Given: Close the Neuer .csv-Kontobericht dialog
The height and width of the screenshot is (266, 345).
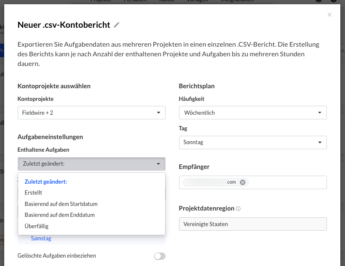Looking at the screenshot, I should pos(329,15).
